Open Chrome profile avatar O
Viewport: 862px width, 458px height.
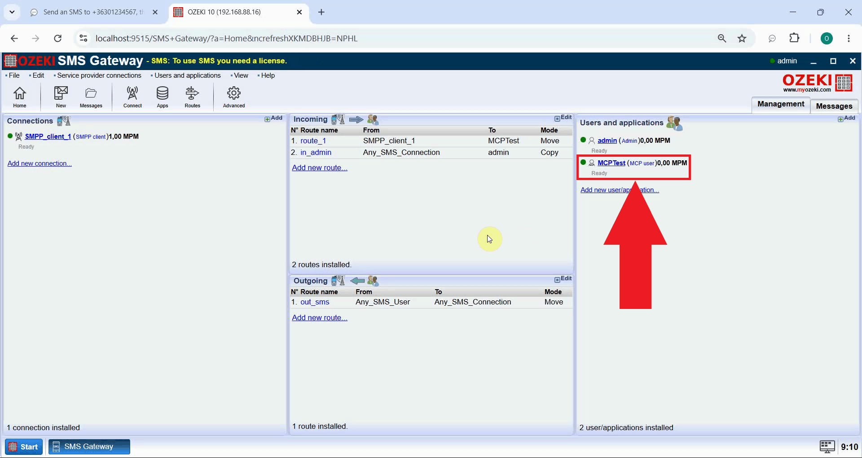pyautogui.click(x=827, y=38)
